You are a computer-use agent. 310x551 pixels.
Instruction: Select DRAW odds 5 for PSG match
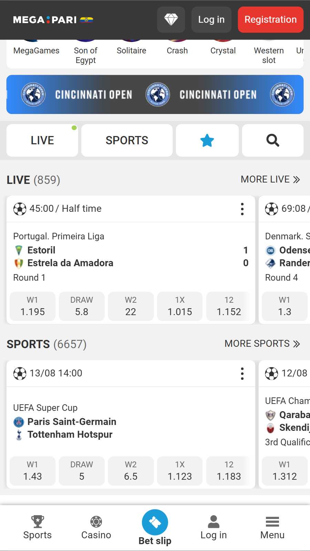pos(82,471)
